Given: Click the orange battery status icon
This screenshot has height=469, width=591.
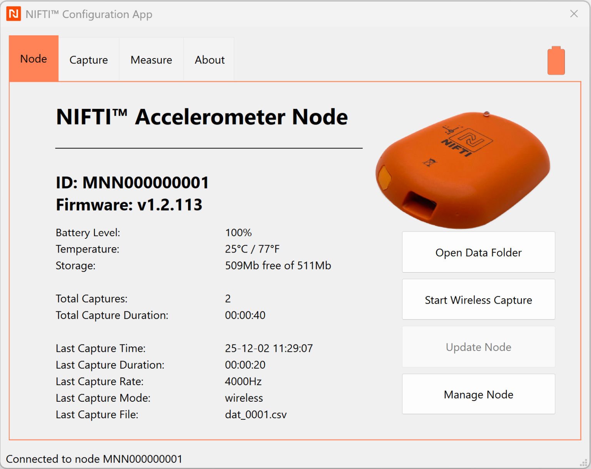Looking at the screenshot, I should 556,61.
